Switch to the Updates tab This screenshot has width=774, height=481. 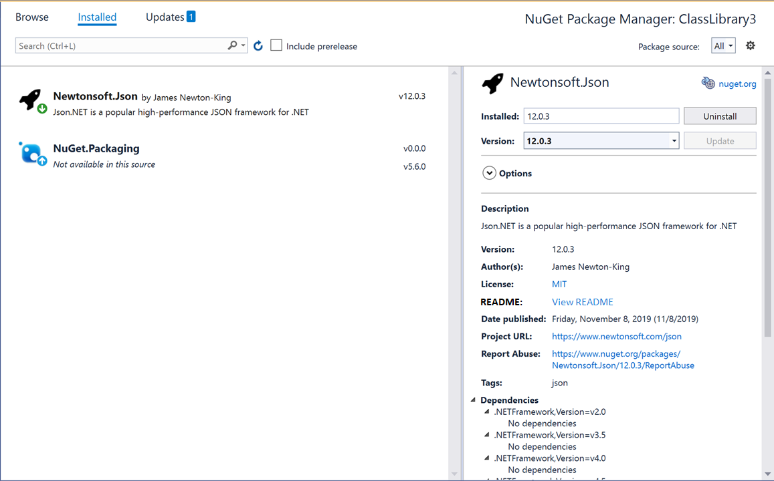165,17
